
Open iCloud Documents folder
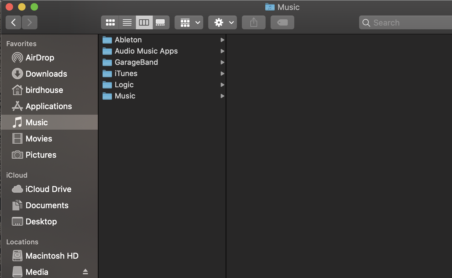point(49,205)
